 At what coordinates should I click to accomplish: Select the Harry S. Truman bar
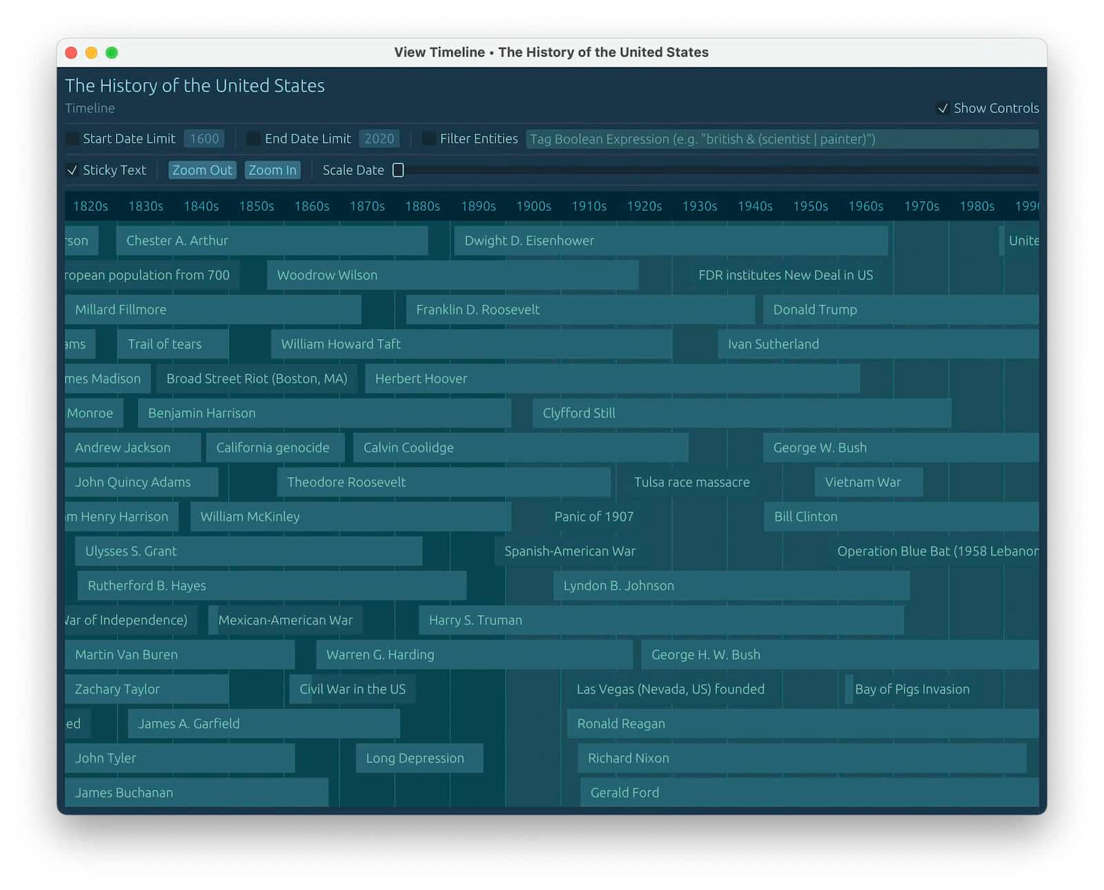661,620
